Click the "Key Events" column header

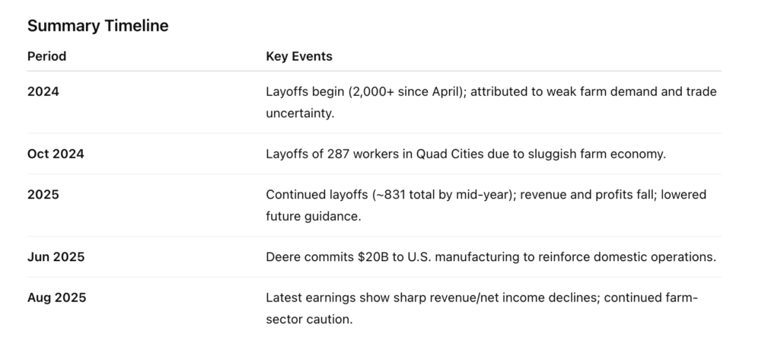pyautogui.click(x=299, y=56)
